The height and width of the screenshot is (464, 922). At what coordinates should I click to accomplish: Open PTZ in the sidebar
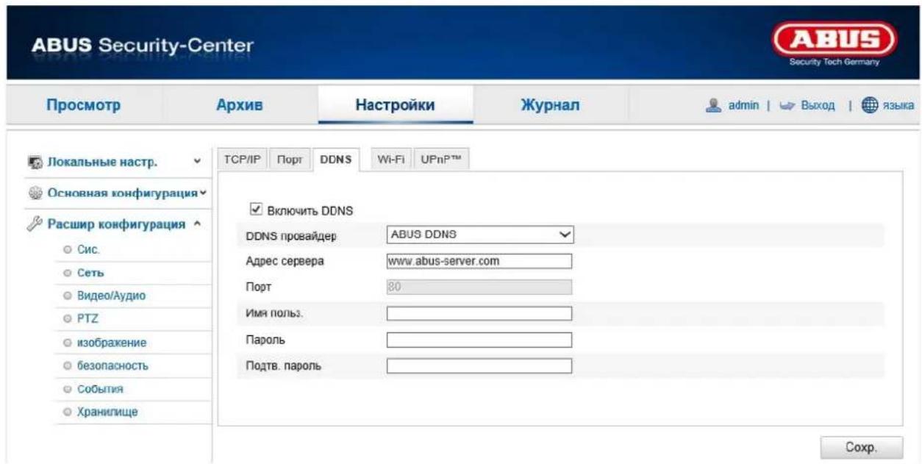click(87, 319)
